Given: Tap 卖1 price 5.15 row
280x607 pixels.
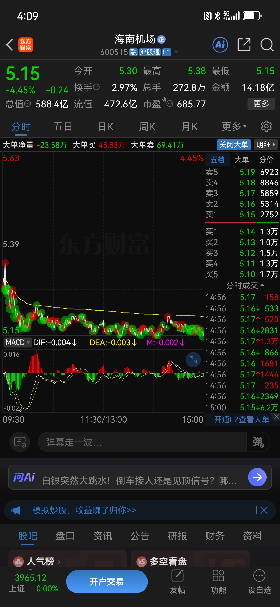Looking at the screenshot, I should 242,215.
